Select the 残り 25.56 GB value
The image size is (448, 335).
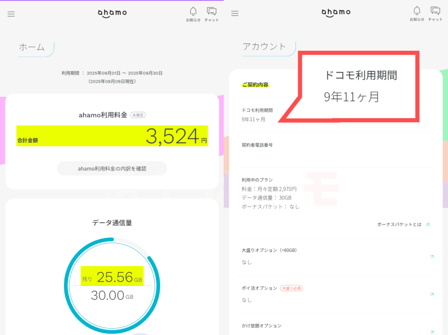pos(112,276)
